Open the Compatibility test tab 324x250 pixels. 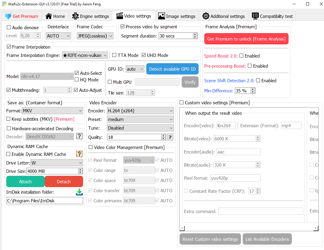[x=272, y=16]
